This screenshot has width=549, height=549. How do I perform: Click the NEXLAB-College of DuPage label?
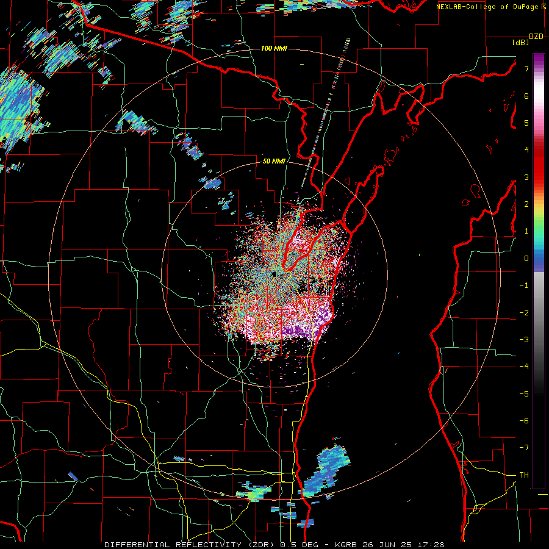pos(489,7)
